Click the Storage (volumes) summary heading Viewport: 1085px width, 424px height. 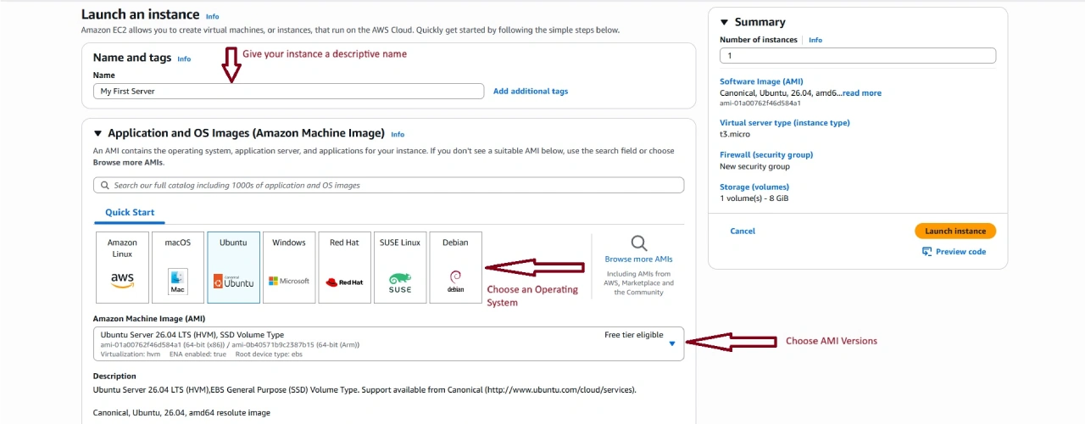point(754,187)
